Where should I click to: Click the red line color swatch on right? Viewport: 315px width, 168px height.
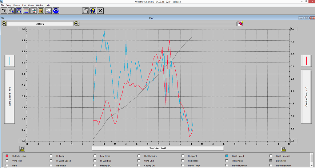point(306,61)
